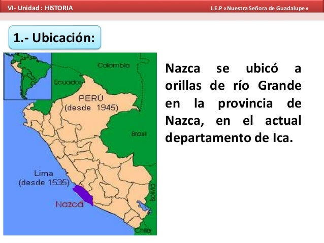
Task: Click the purple Nazca region on the map
Action: [83, 195]
